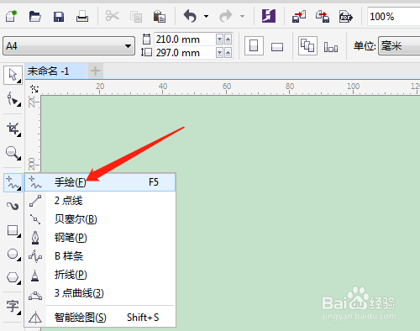Click the page width field 210.0 mm
The image size is (420, 331).
click(185, 39)
